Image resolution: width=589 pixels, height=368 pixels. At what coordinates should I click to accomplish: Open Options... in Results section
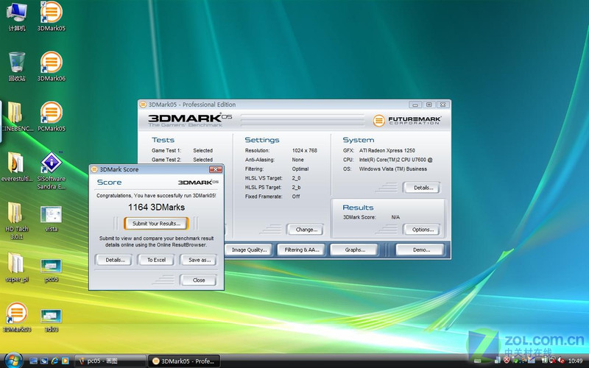(x=421, y=230)
